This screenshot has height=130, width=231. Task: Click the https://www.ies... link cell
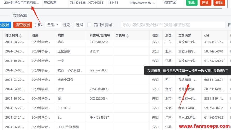coord(142,3)
